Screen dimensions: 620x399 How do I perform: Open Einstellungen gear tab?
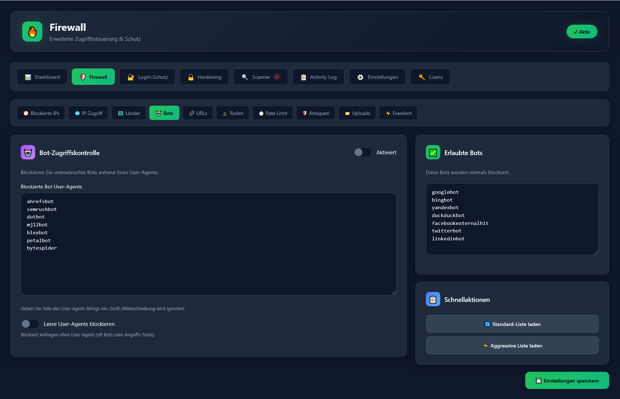377,77
